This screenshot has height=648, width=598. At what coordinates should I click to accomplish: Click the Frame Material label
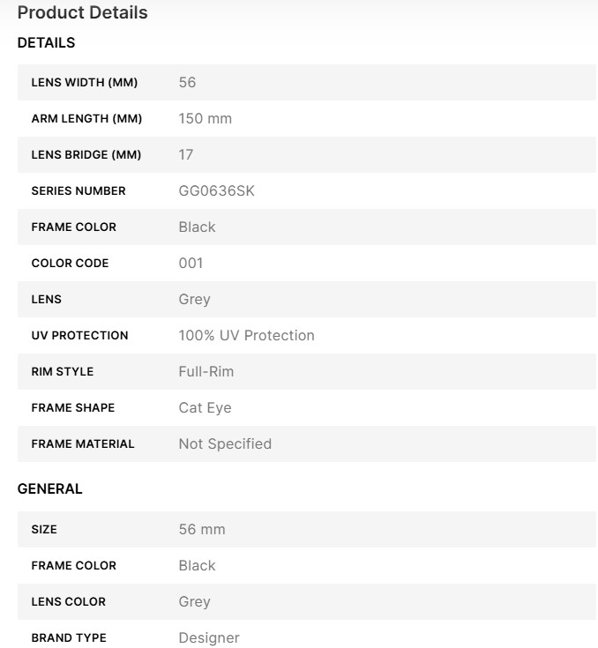(x=82, y=443)
